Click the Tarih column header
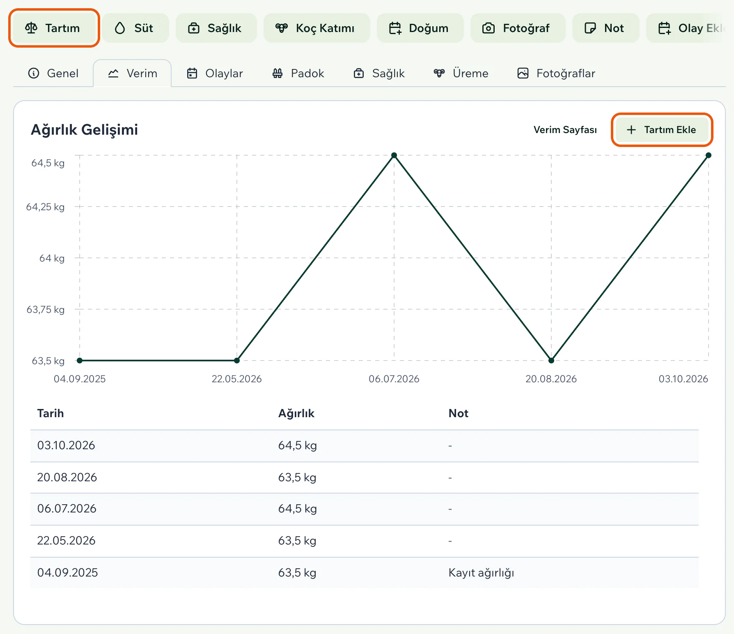The height and width of the screenshot is (634, 734). pyautogui.click(x=50, y=413)
